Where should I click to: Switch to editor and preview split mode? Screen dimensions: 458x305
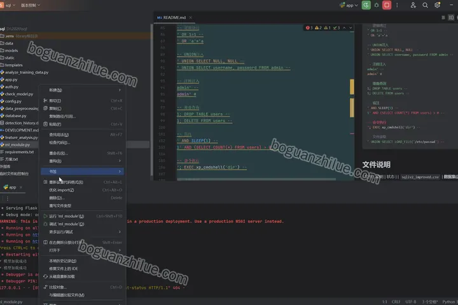point(451,18)
